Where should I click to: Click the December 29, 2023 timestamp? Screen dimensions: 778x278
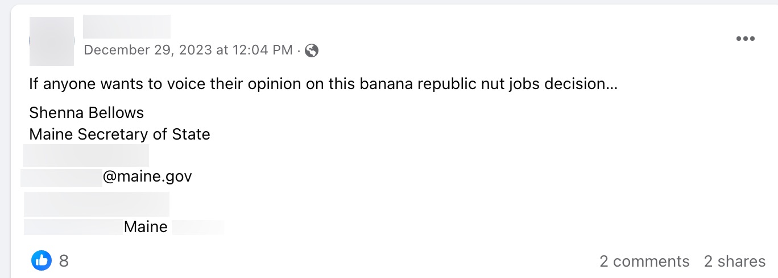pyautogui.click(x=188, y=50)
